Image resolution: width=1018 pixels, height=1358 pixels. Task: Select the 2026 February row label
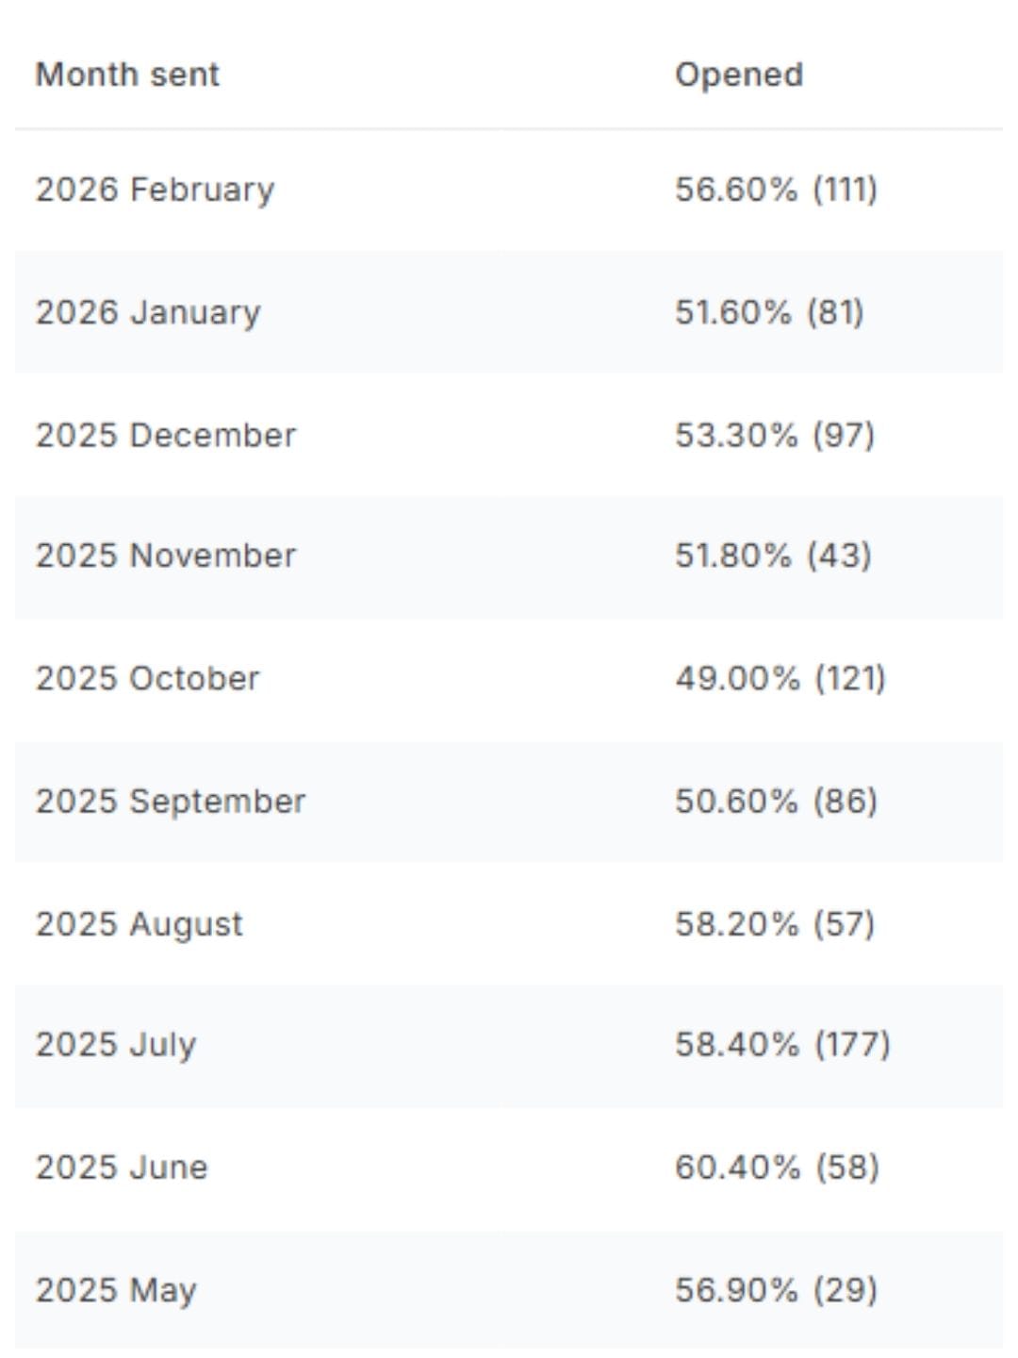(156, 190)
